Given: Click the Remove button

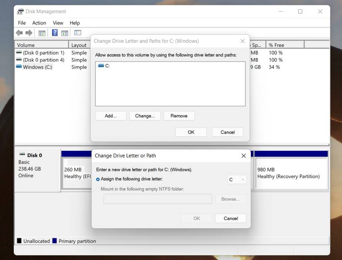Looking at the screenshot, I should 179,116.
